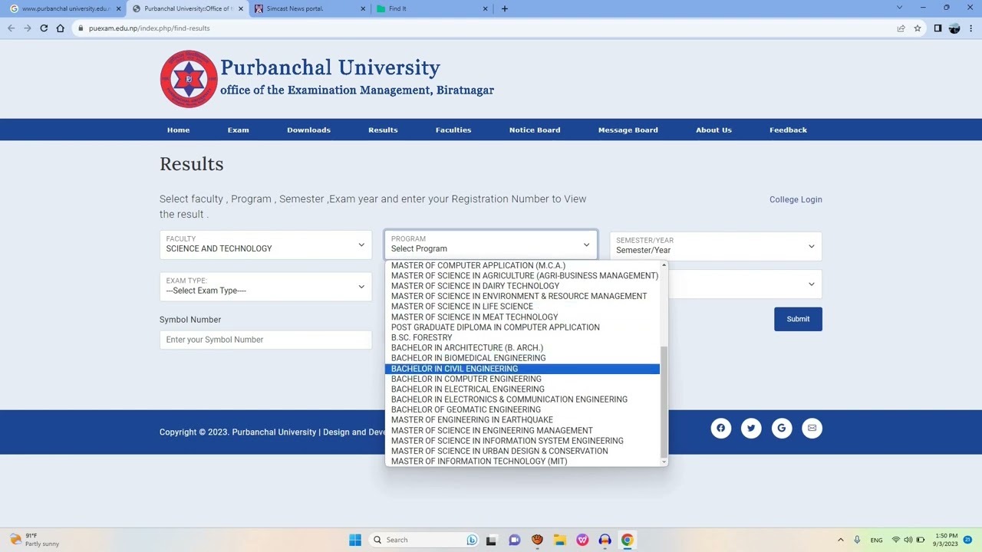Open the tab search chevron in title bar
Viewport: 982px width, 552px height.
[x=899, y=8]
